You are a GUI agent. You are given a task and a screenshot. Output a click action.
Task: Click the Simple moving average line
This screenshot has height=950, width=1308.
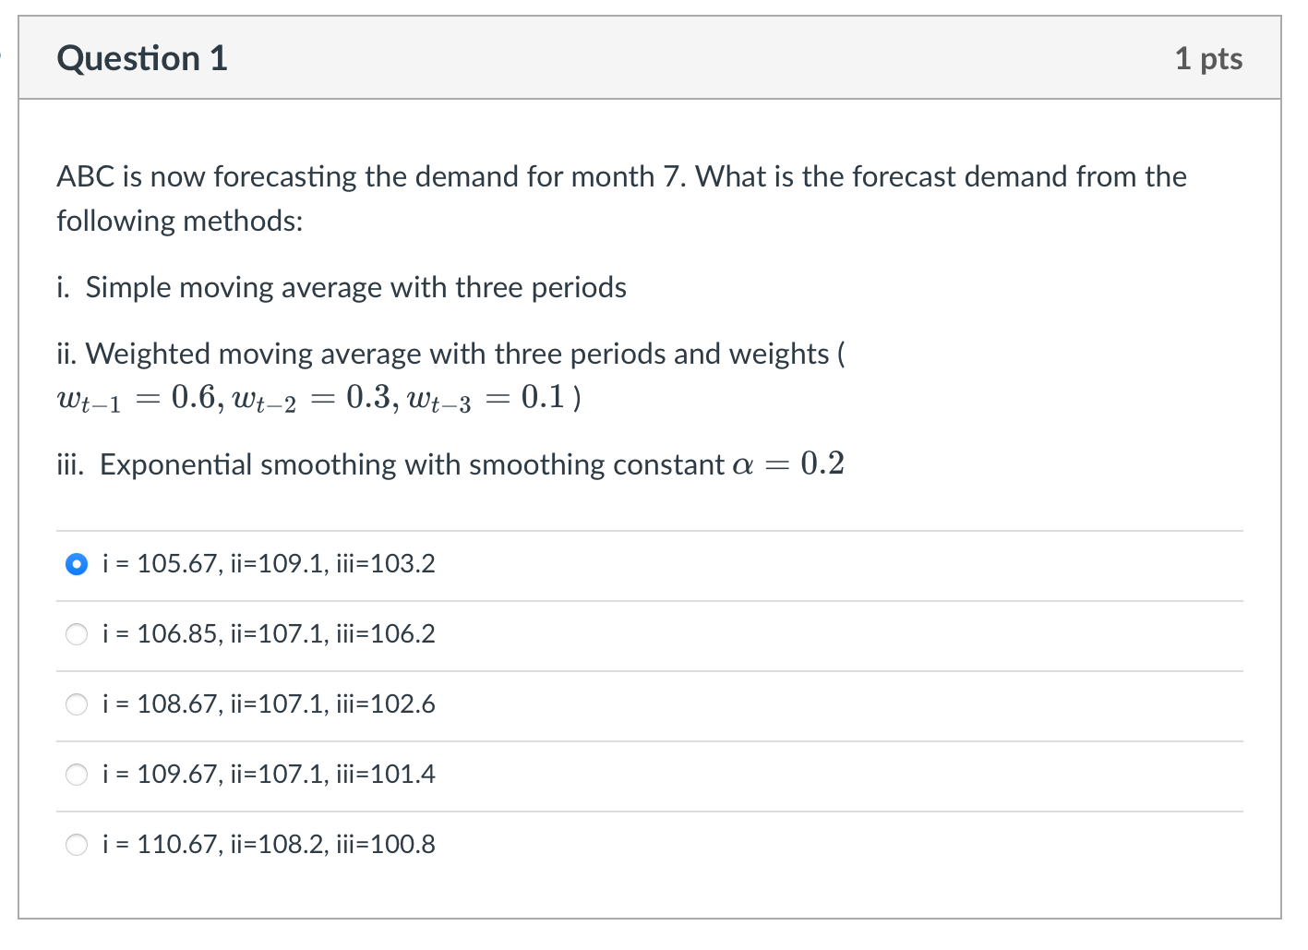pyautogui.click(x=342, y=287)
